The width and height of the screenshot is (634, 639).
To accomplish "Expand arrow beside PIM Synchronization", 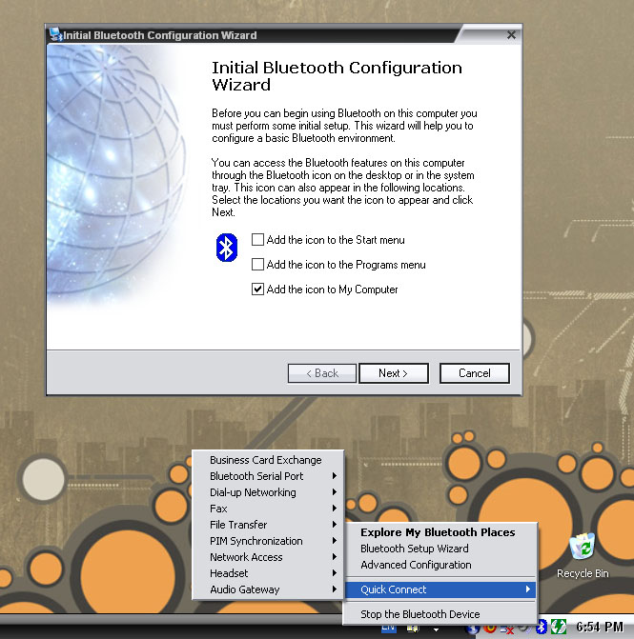I will (335, 541).
